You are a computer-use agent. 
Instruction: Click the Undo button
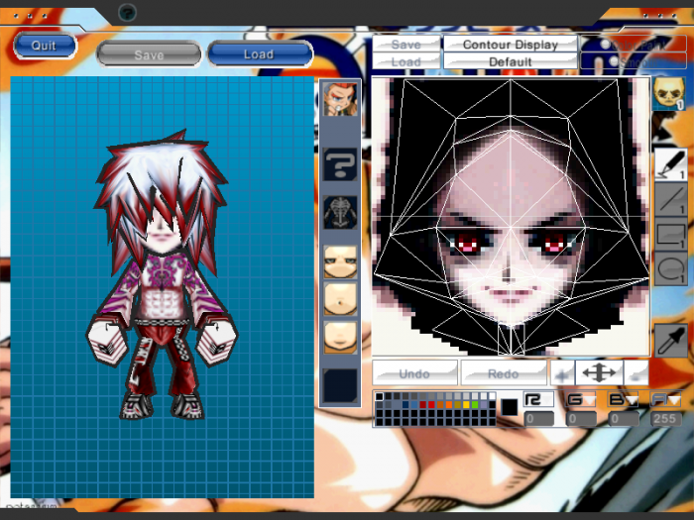coord(414,373)
